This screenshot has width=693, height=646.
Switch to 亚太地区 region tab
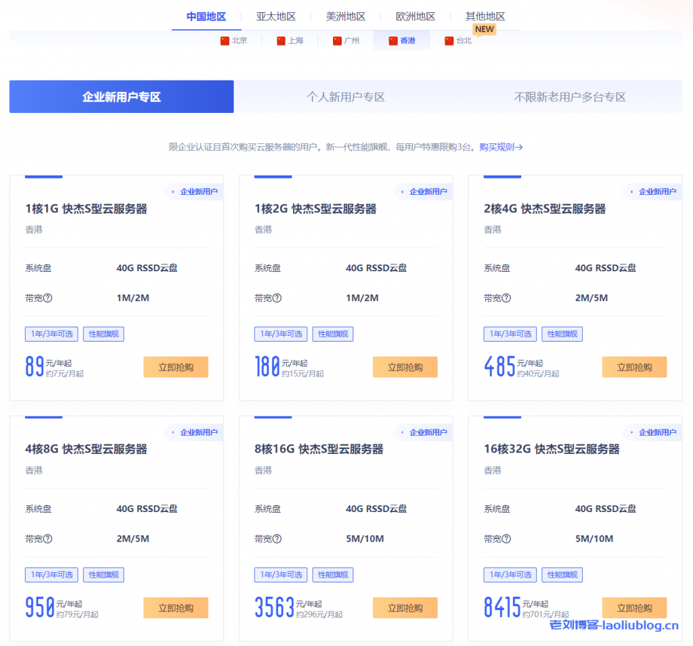click(275, 16)
